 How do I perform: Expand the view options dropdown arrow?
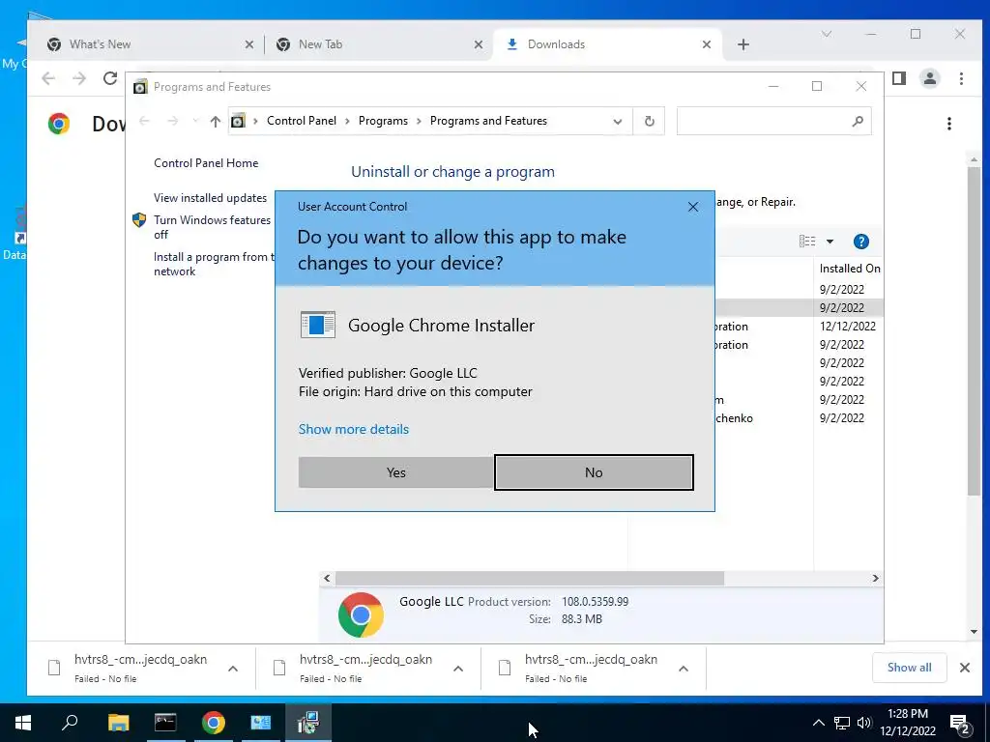point(830,241)
